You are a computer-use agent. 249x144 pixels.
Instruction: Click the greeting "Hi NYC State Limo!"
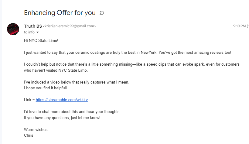coord(41,40)
